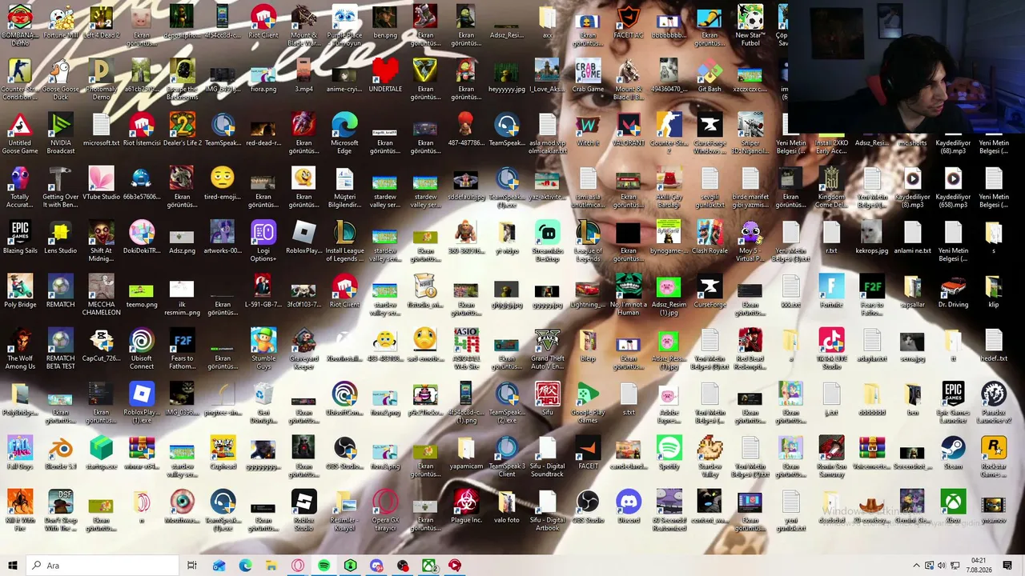
Task: Launch Logi Options+ shortcut
Action: point(263,241)
